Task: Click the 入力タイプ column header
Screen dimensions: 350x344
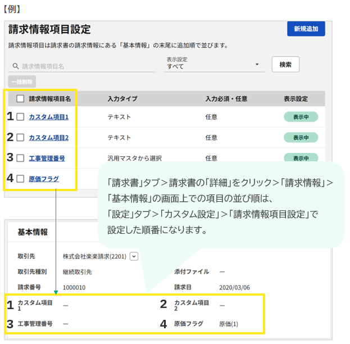Action: 122,98
